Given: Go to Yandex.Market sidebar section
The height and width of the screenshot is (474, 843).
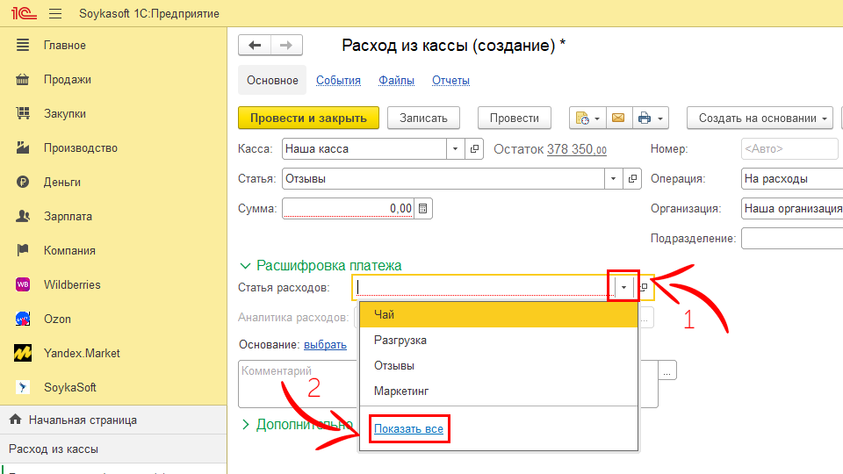Looking at the screenshot, I should coord(82,353).
